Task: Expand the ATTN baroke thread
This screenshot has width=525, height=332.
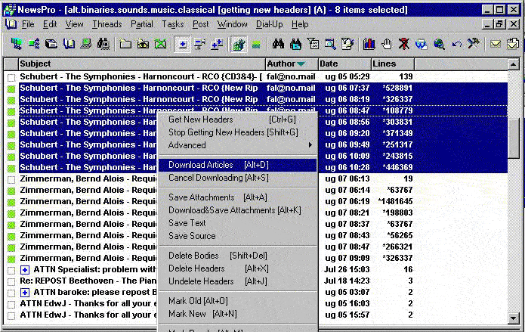Action: (x=25, y=293)
